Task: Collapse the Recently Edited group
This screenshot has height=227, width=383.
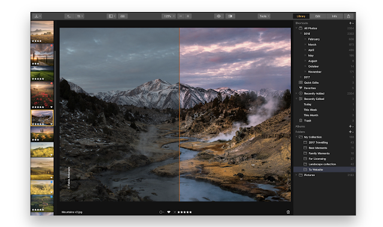Action: point(297,99)
